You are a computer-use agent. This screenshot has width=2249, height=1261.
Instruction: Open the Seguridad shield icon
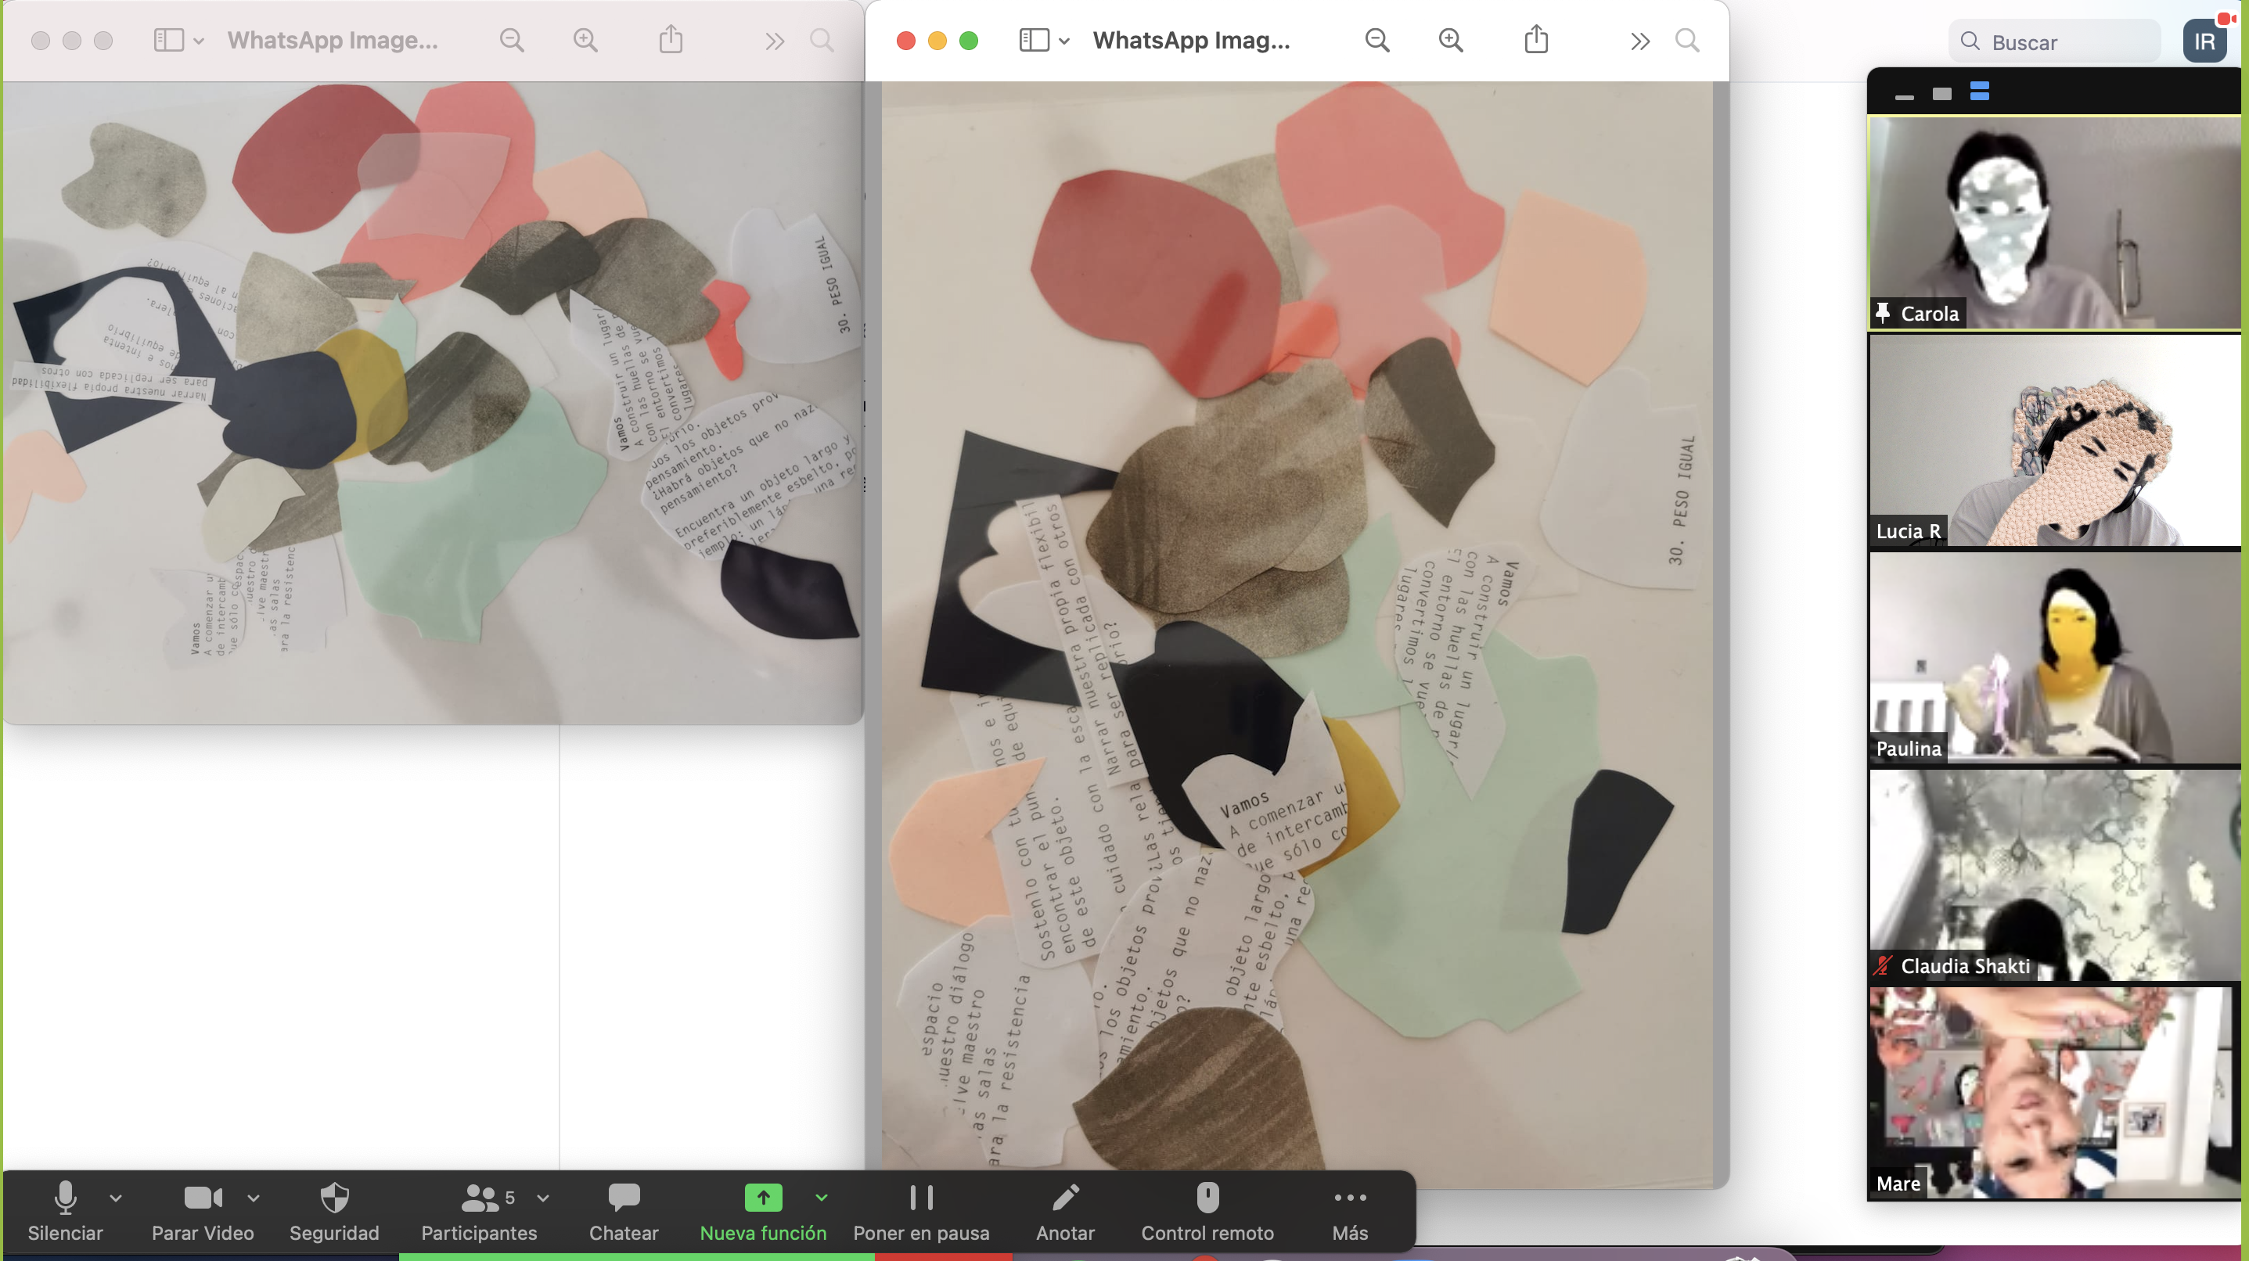pos(334,1210)
